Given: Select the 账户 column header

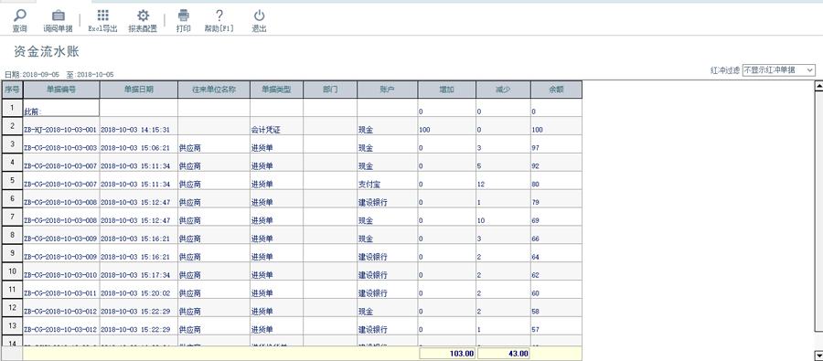Looking at the screenshot, I should (388, 90).
